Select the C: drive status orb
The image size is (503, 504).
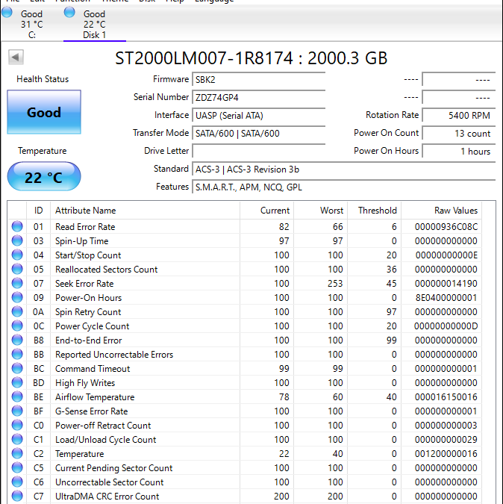coord(7,12)
